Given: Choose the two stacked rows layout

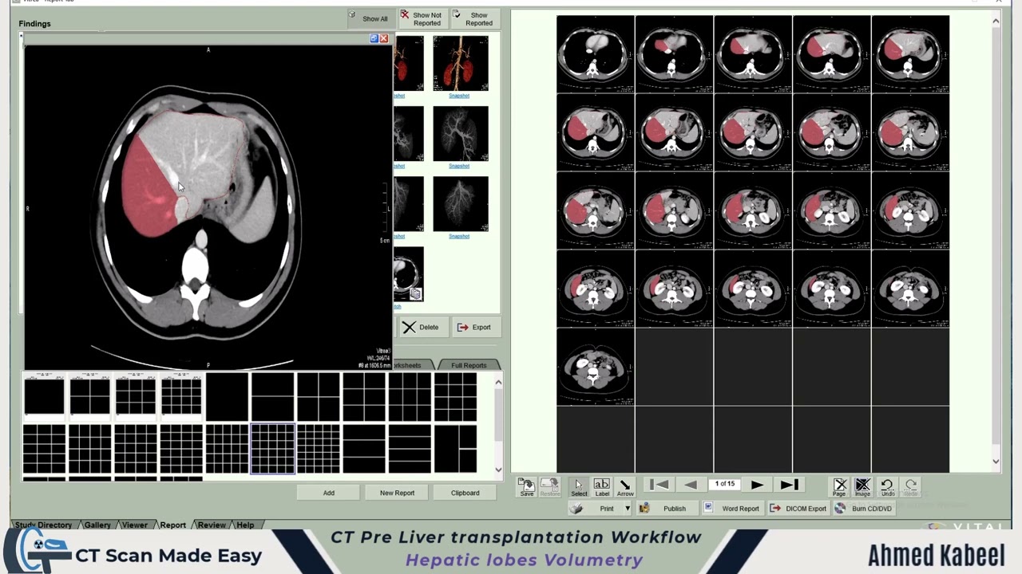Looking at the screenshot, I should (x=272, y=396).
